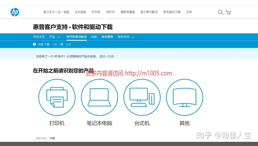Screen dimensions: 258x146
Task: Select the monitor (其他) product icon
Action: point(185,97)
